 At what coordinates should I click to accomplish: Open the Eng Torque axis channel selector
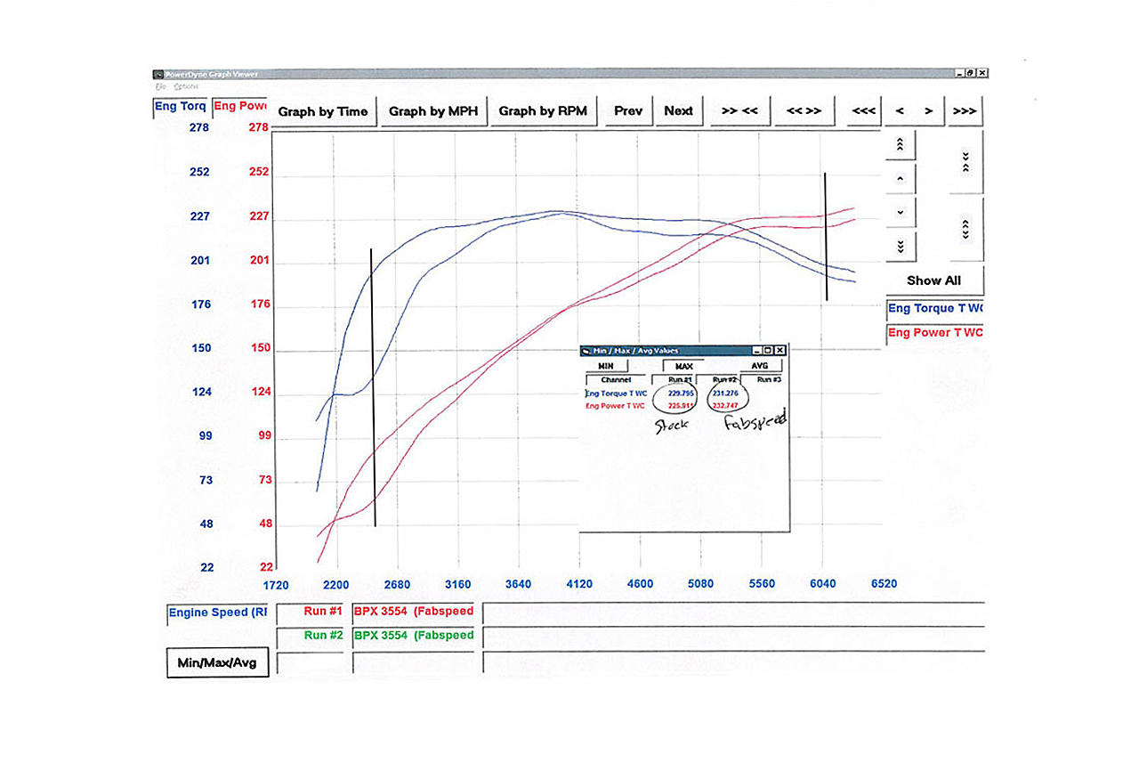[x=181, y=107]
